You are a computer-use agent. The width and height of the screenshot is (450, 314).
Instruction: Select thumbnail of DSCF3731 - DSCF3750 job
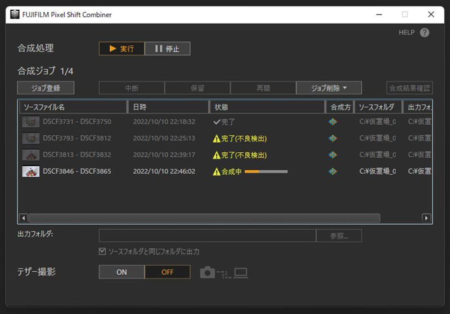(31, 122)
